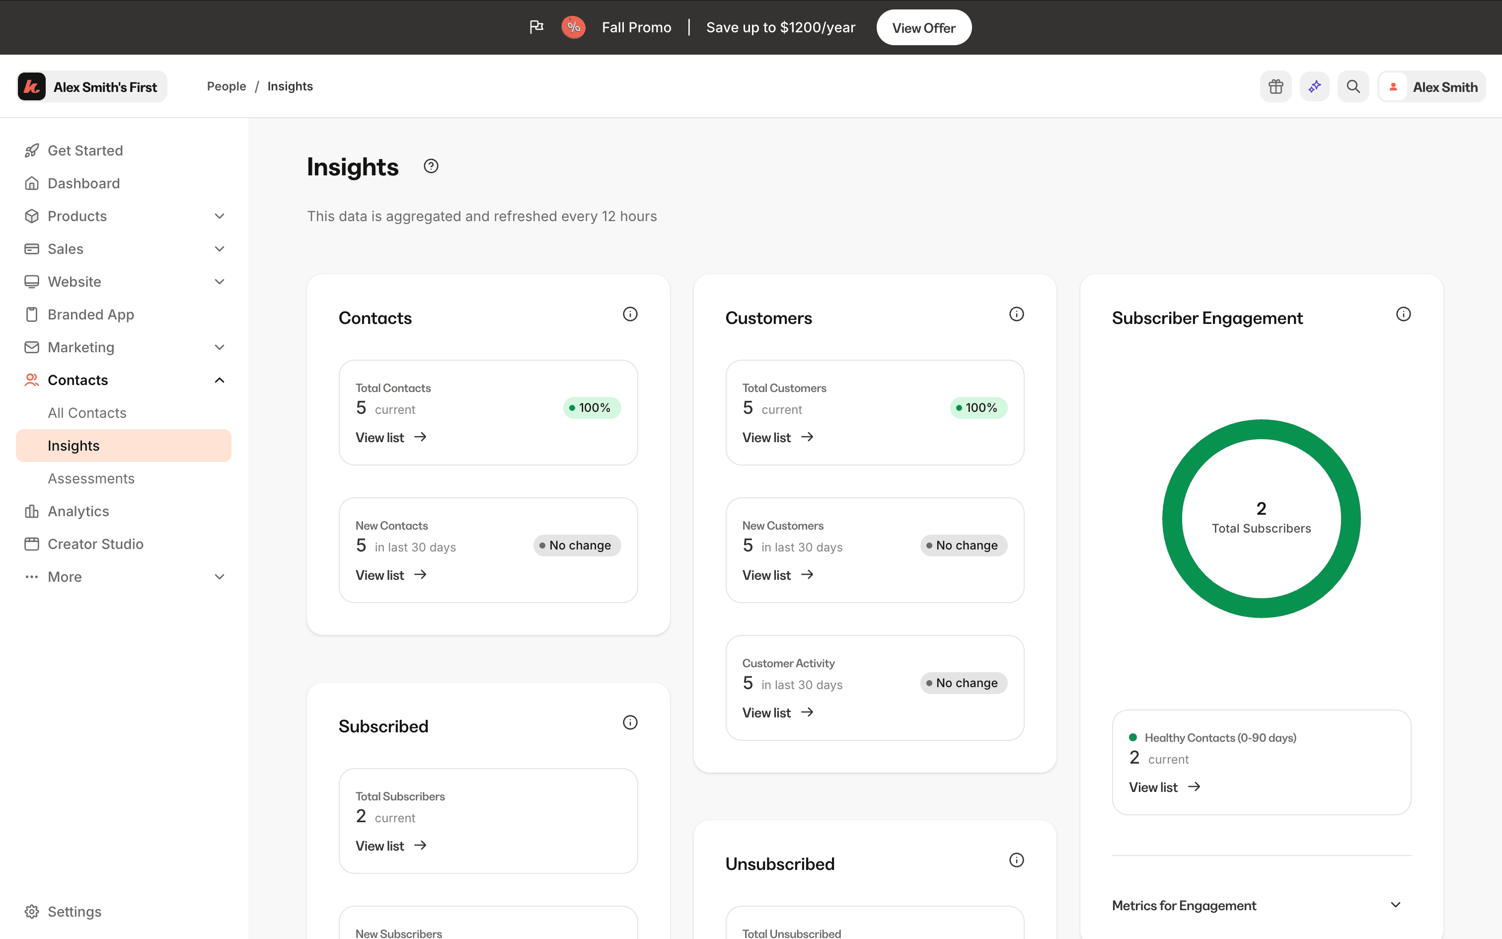Click People in the breadcrumb

pos(226,86)
